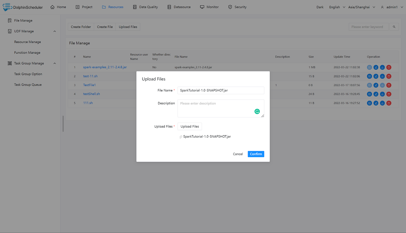Collapse the UDF Manage section
The image size is (406, 233).
pos(55,31)
